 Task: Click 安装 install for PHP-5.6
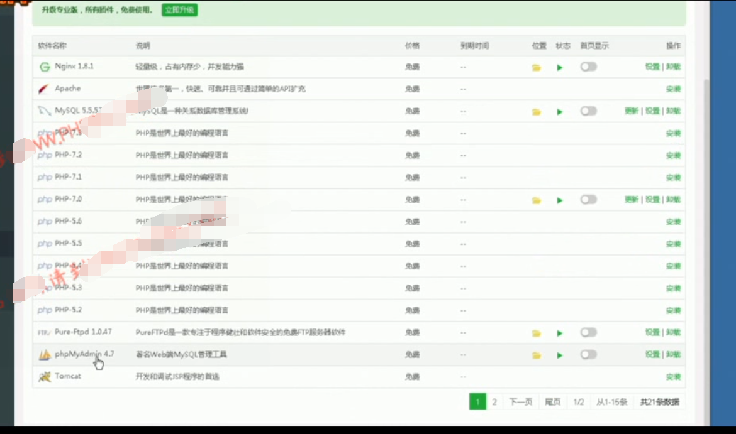[673, 222]
